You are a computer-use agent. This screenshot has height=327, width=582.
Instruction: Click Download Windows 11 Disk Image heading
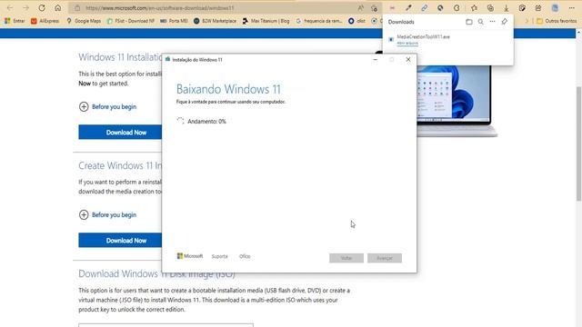(x=156, y=274)
